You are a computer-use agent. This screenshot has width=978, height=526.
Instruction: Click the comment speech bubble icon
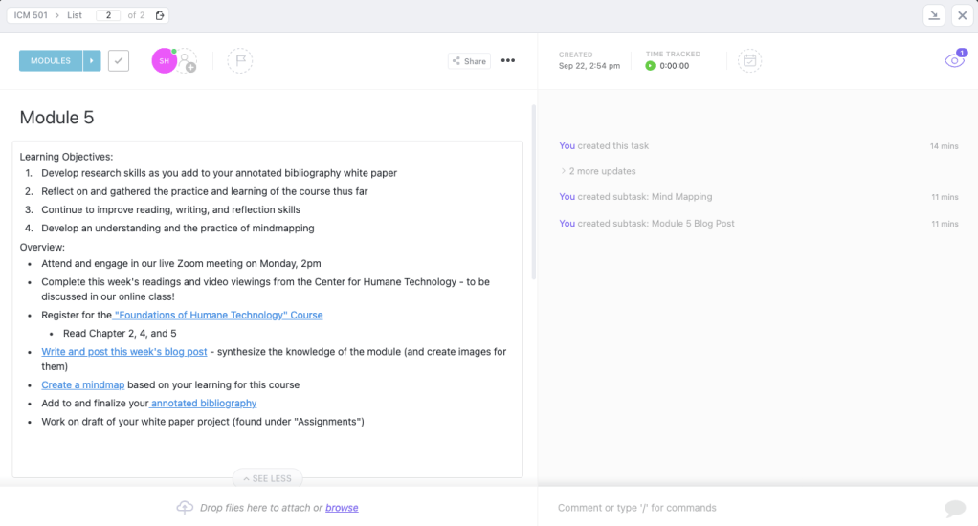[x=954, y=508]
